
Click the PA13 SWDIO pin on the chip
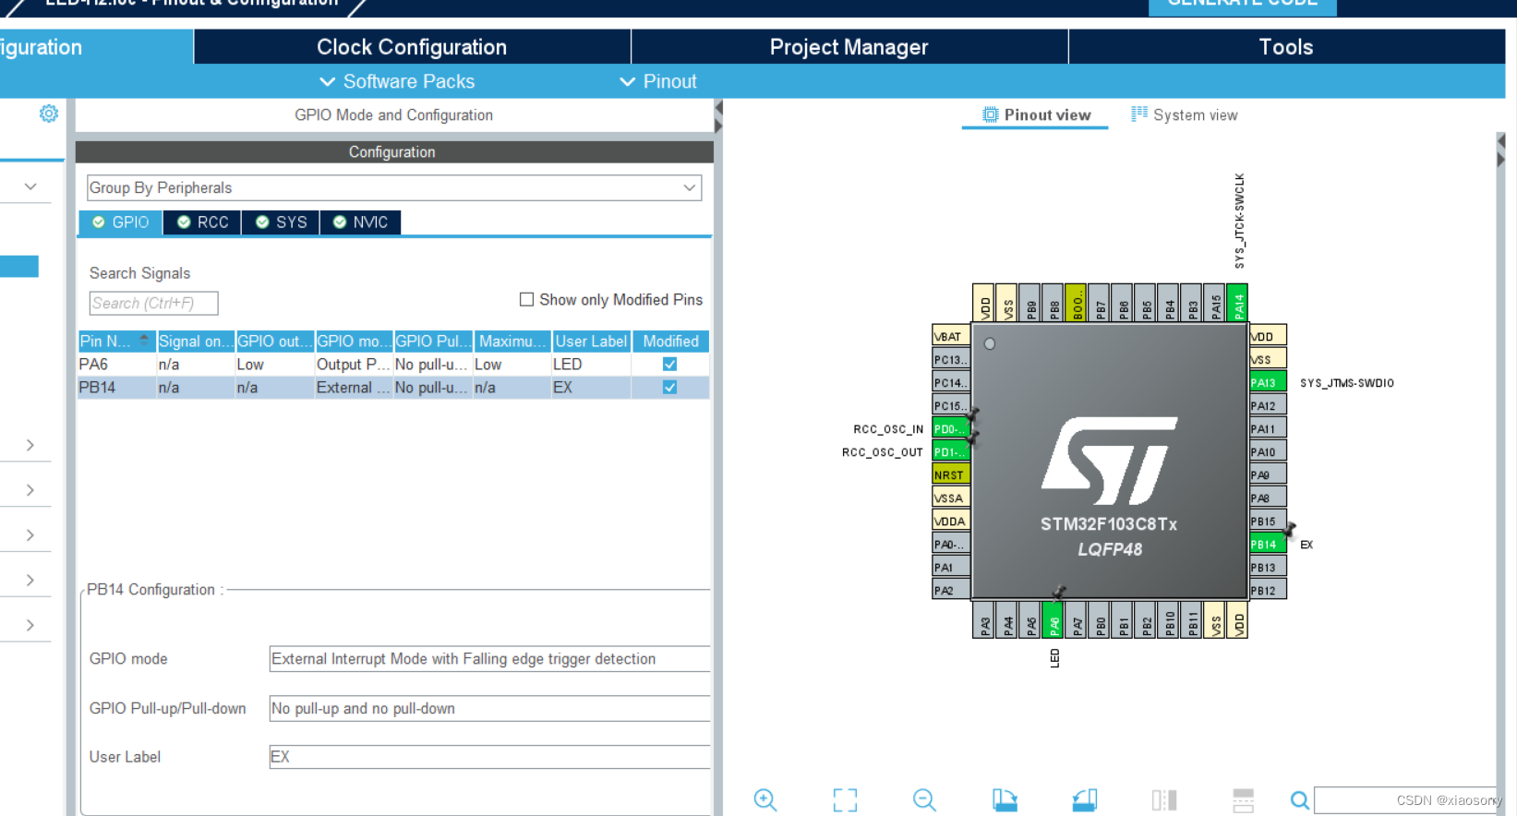[x=1268, y=382]
